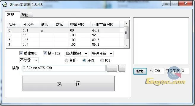
Task: Click the partition list scrollbar thumb
Action: [126, 33]
